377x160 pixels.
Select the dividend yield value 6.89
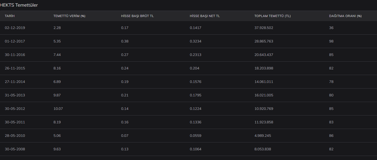[57, 82]
